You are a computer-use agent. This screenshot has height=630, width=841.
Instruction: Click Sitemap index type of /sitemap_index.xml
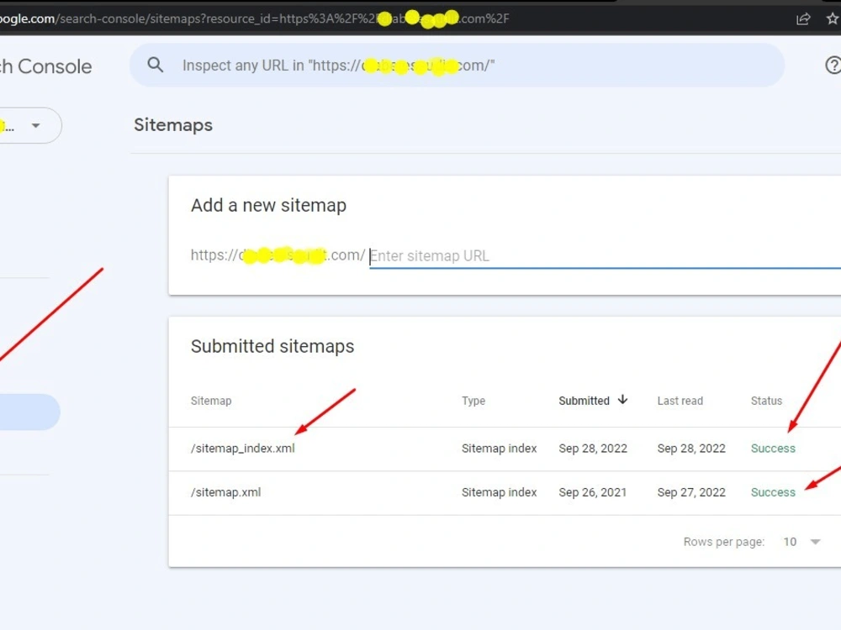(x=499, y=449)
